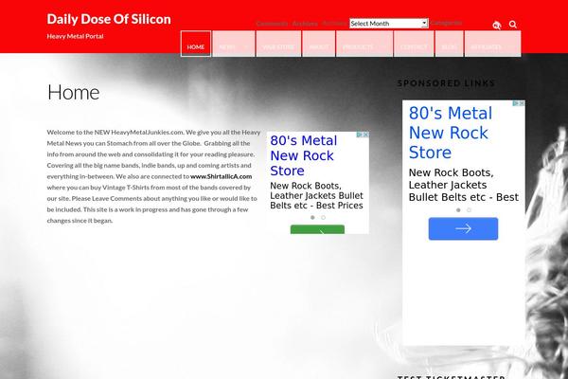Screen dimensions: 568x379
Task: Click the Categories link in header
Action: (x=446, y=23)
